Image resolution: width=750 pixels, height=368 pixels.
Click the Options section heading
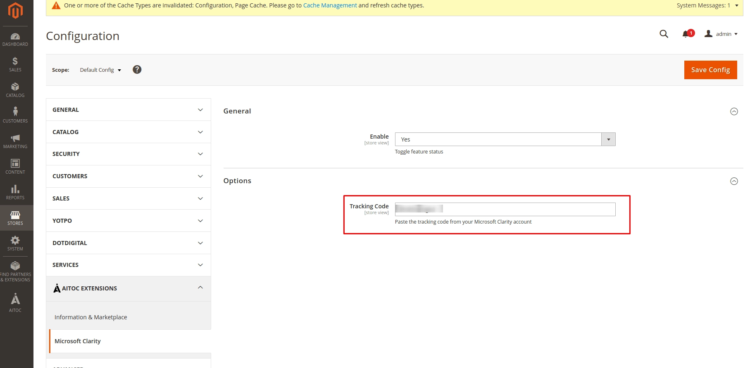[x=237, y=181]
